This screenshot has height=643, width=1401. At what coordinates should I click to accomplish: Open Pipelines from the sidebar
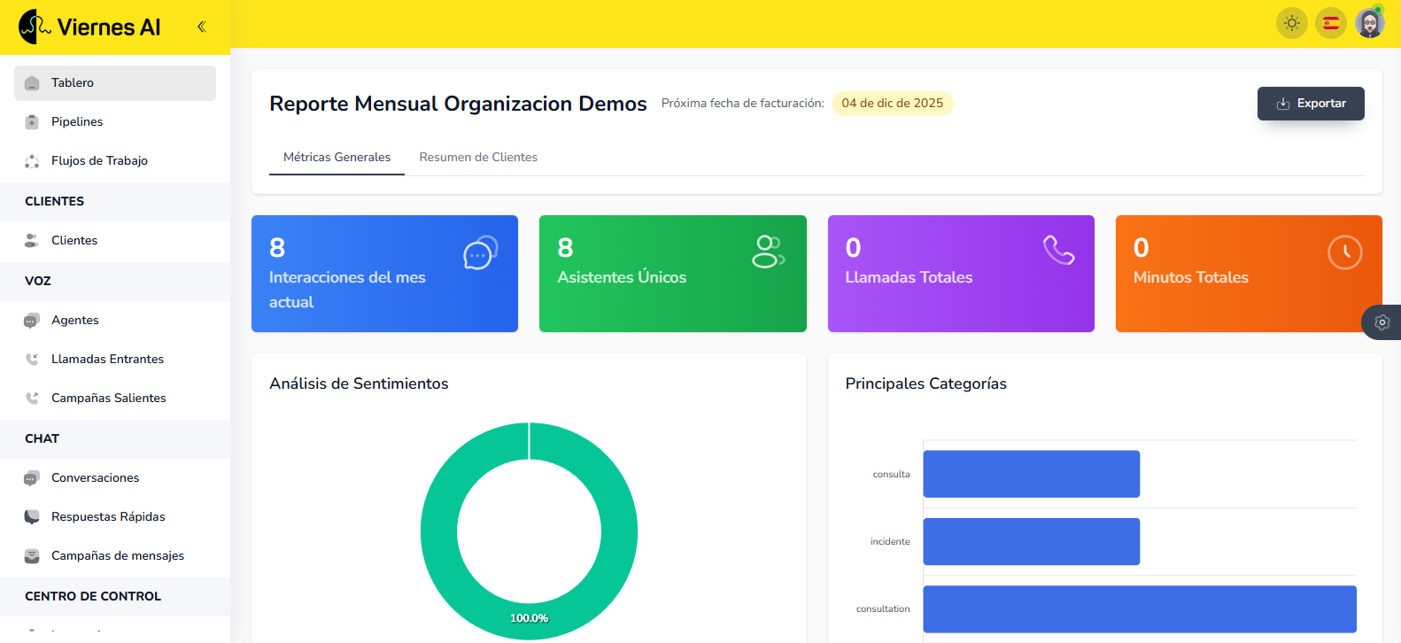click(77, 121)
